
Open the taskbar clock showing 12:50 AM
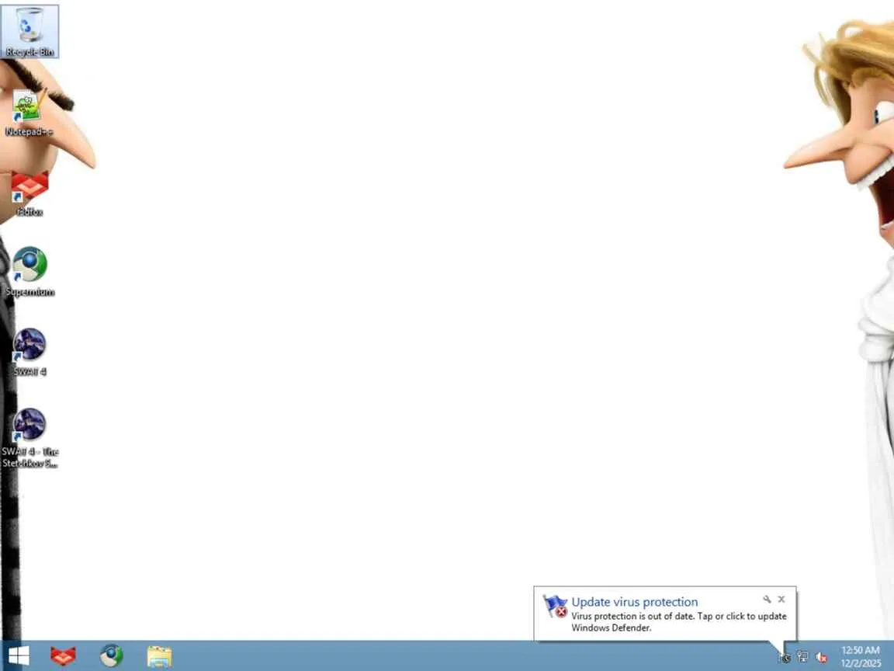[861, 656]
